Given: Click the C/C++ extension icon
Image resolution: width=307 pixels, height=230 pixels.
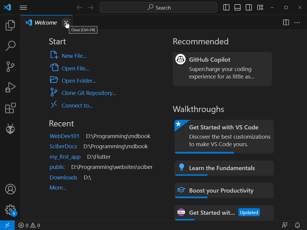Looking at the screenshot, I should (181, 212).
